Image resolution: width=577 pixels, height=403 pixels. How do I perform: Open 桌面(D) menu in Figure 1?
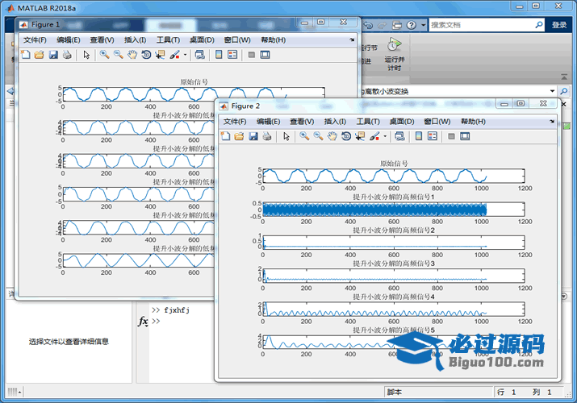[202, 39]
